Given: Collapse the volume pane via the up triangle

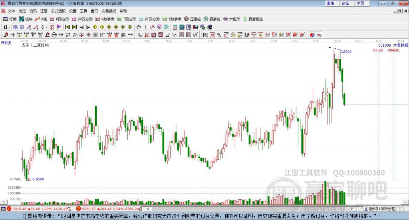Looking at the screenshot, I should click(x=4, y=202).
